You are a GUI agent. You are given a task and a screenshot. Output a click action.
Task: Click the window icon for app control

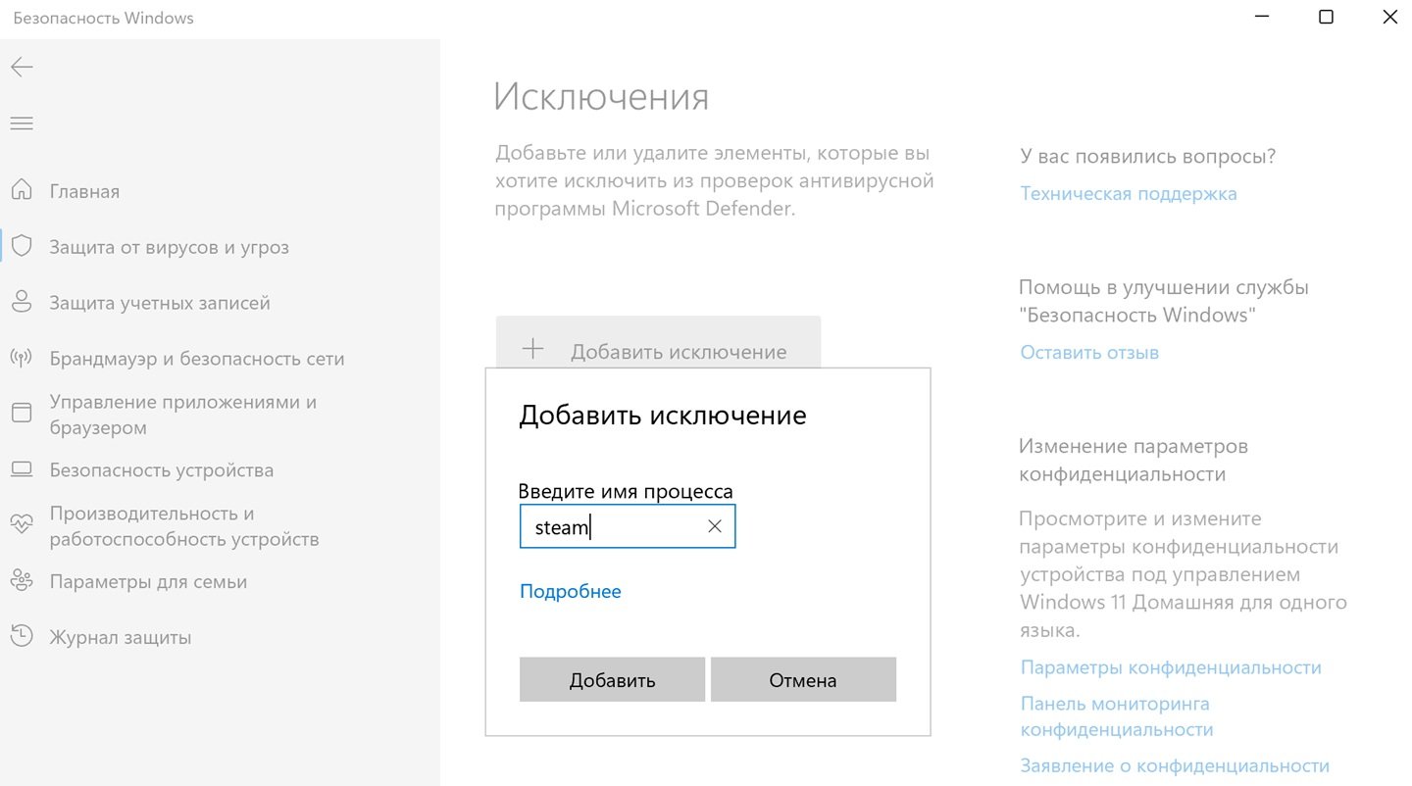coord(22,413)
